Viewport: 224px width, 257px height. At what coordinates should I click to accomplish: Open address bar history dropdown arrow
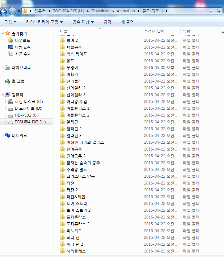(x=211, y=11)
